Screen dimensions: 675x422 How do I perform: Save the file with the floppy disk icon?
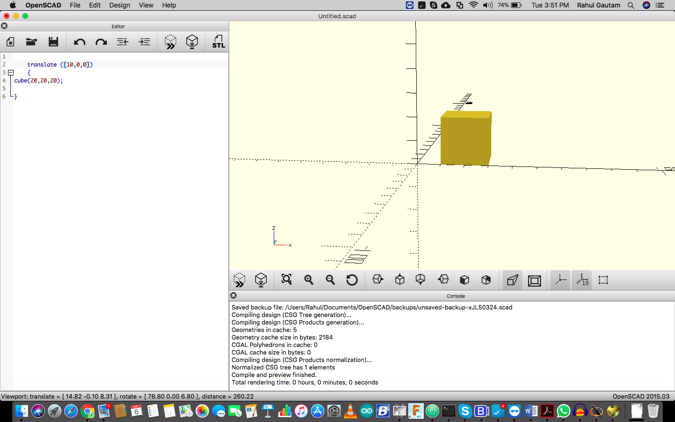pos(53,42)
